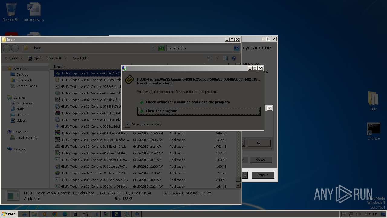Click the Forward arrow in Explorer

15,48
